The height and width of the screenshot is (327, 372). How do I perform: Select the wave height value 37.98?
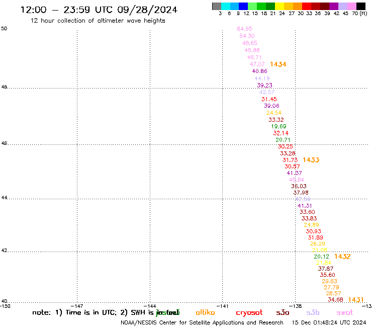(301, 193)
